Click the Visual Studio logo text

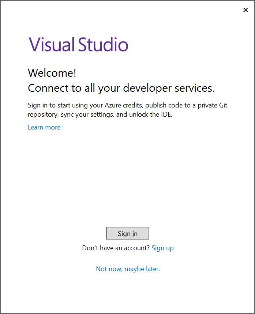[x=79, y=44]
